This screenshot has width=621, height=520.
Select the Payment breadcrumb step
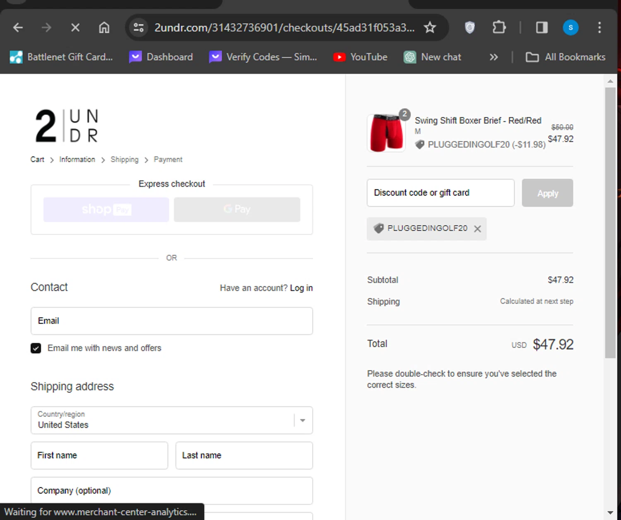168,160
